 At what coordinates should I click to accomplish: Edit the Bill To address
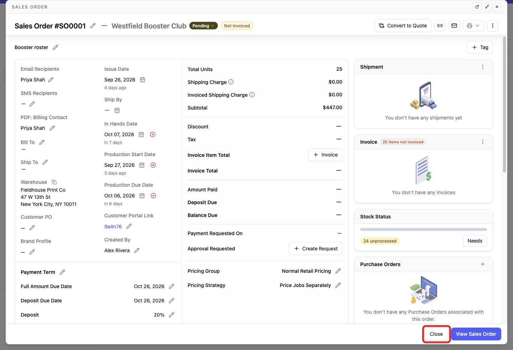42,142
